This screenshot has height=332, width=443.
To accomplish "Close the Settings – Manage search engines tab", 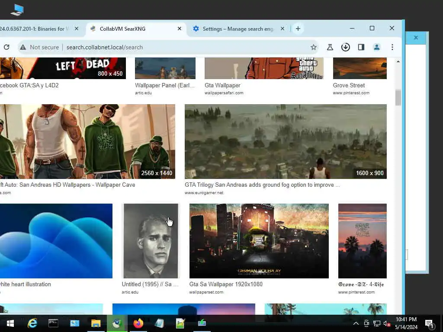I will pyautogui.click(x=282, y=29).
